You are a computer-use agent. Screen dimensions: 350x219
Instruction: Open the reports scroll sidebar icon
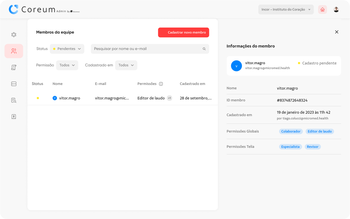(14, 68)
